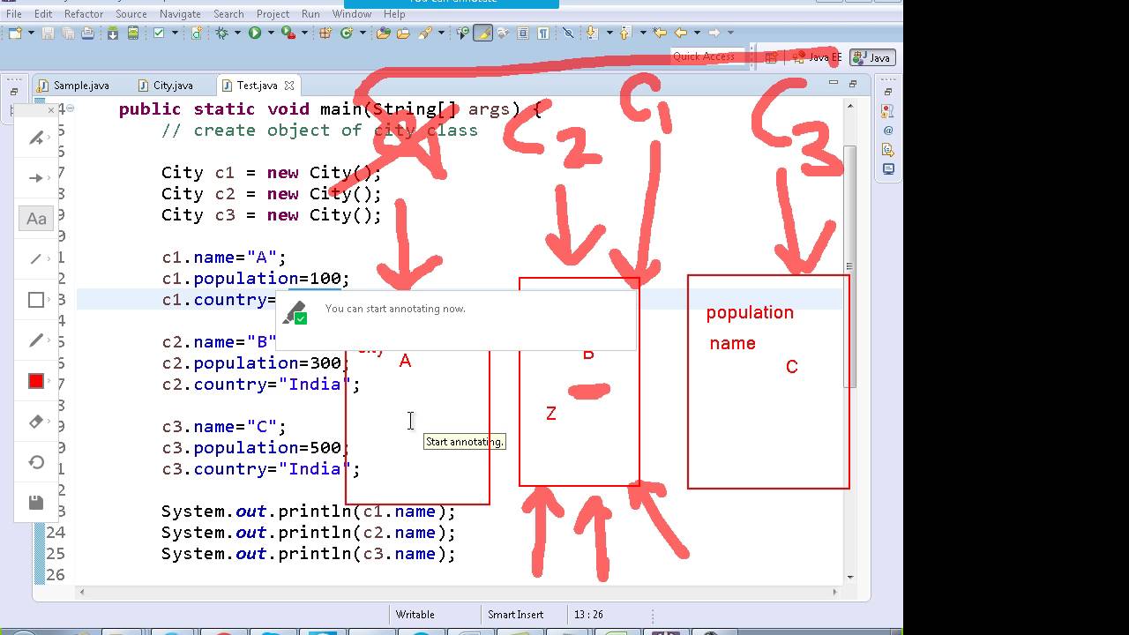Click the Run green play button
Image resolution: width=1129 pixels, height=635 pixels.
[255, 33]
